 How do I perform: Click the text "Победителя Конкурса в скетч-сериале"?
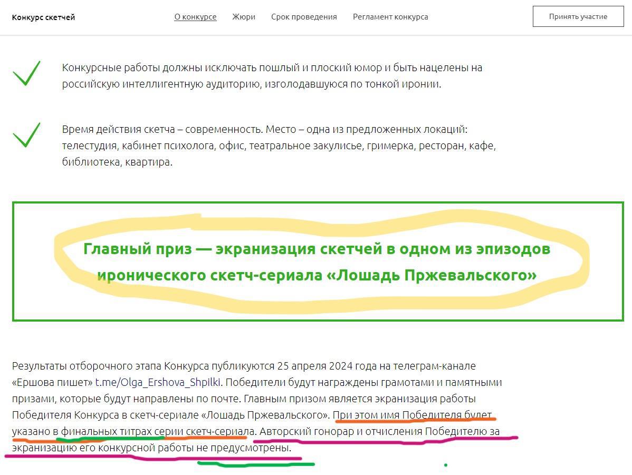(105, 415)
